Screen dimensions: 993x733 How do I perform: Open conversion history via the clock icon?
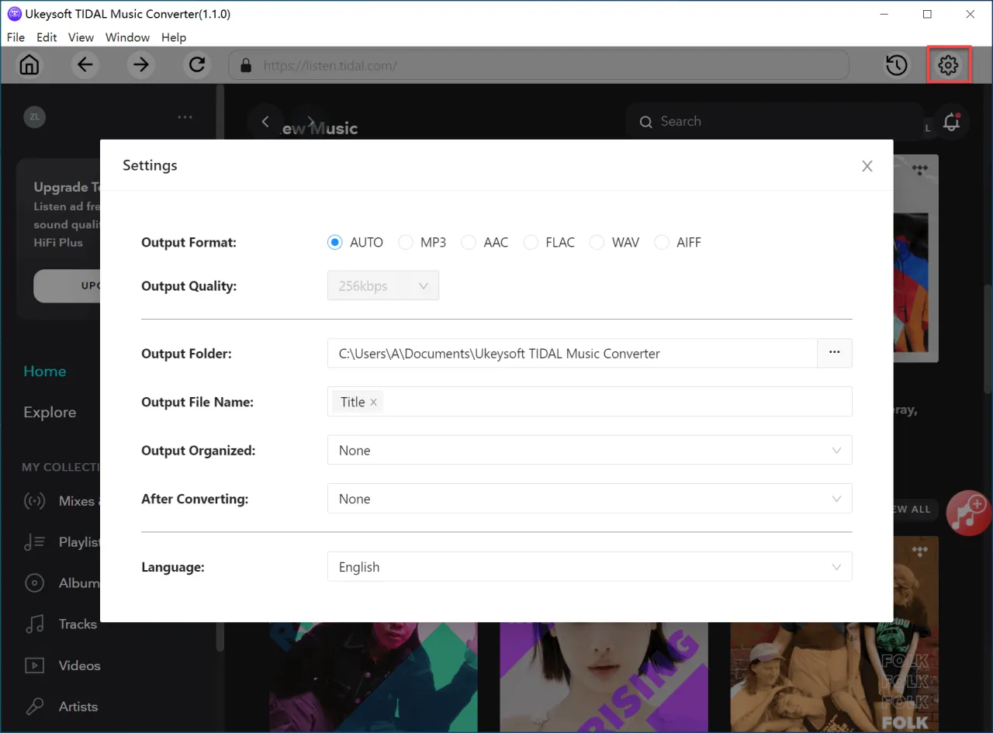[896, 65]
